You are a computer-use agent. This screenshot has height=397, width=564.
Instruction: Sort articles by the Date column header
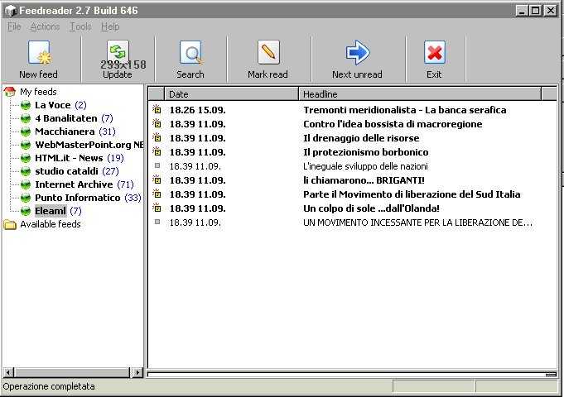click(x=231, y=94)
